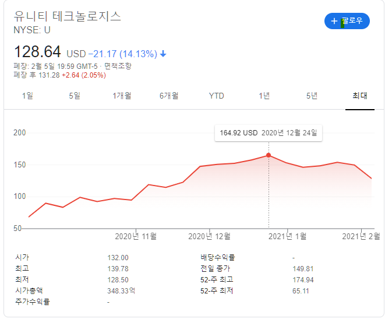Click the 최고 value 139.78
The height and width of the screenshot is (322, 392).
pyautogui.click(x=118, y=269)
